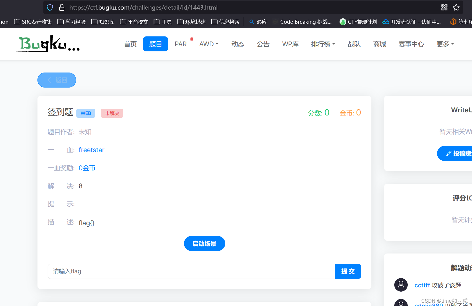Open the 必应 search bookmark
Image resolution: width=472 pixels, height=306 pixels.
(258, 22)
